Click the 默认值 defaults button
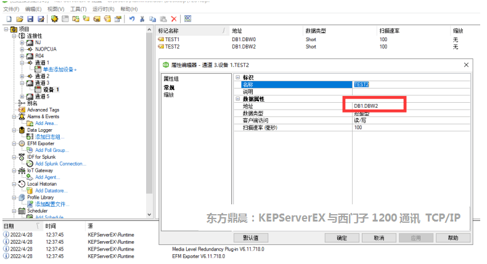 click(251, 238)
